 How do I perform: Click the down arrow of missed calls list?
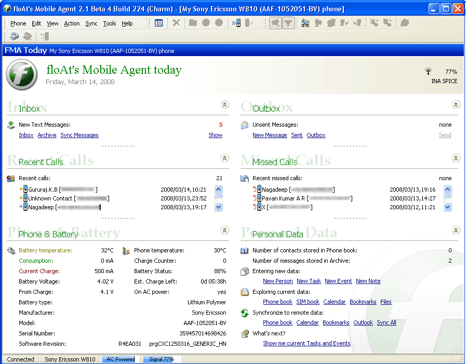[448, 207]
